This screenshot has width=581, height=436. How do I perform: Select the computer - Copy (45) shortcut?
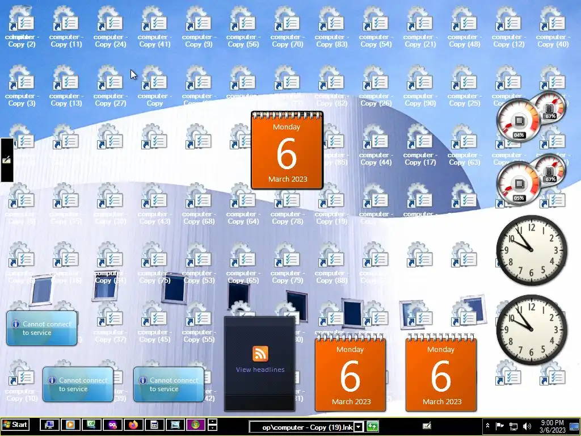(x=154, y=322)
